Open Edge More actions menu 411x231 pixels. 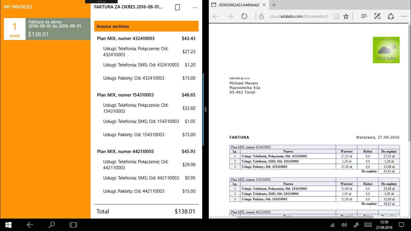[404, 16]
